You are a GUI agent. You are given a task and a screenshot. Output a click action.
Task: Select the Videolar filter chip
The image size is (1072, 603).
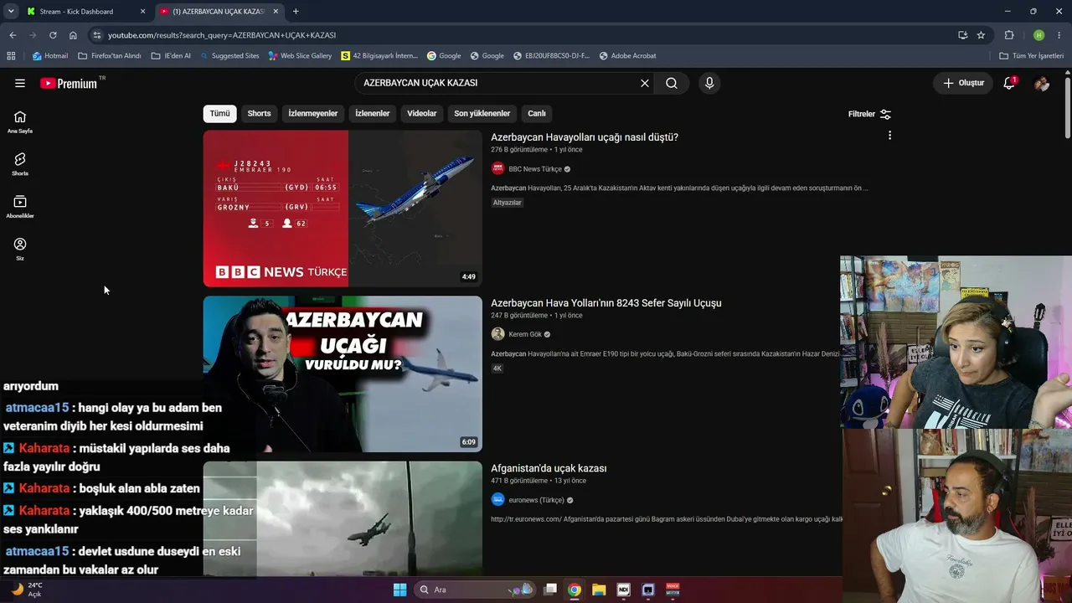pyautogui.click(x=422, y=114)
